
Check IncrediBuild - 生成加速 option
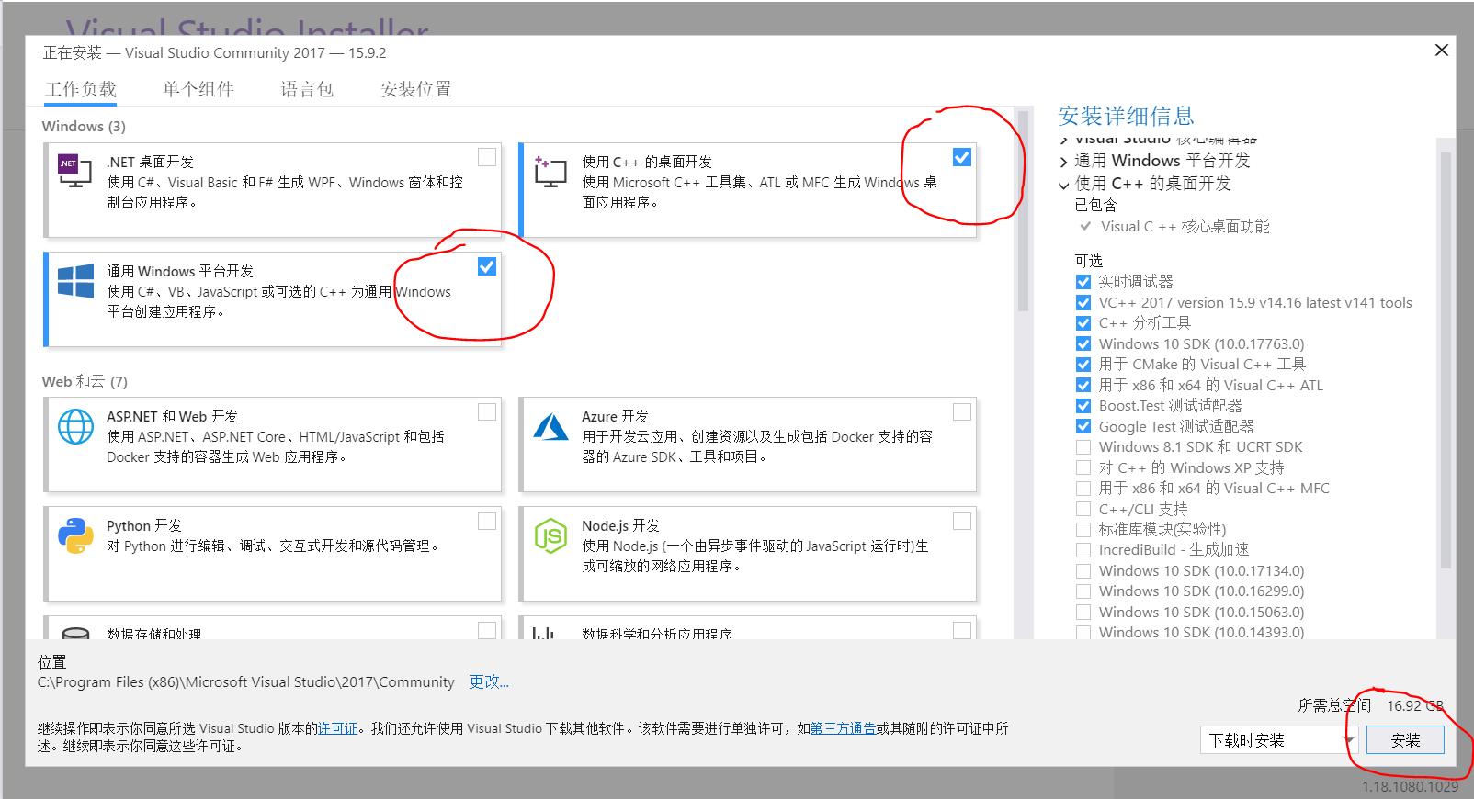coord(1083,550)
